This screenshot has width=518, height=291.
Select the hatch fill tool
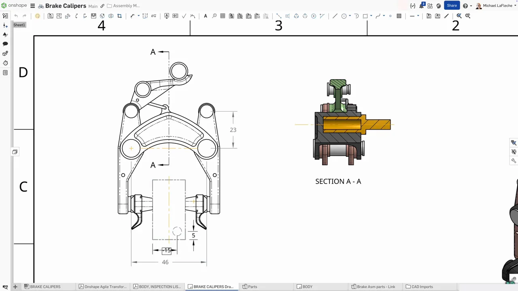coord(399,16)
